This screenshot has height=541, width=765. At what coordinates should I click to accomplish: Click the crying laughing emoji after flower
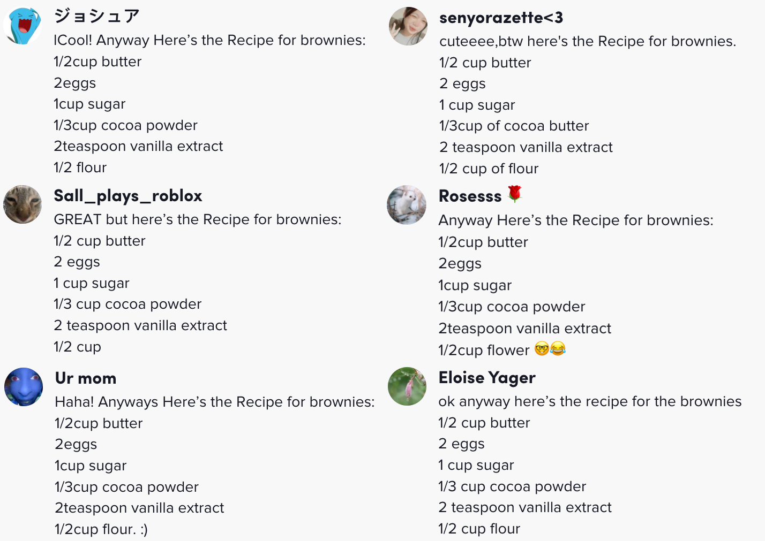558,349
